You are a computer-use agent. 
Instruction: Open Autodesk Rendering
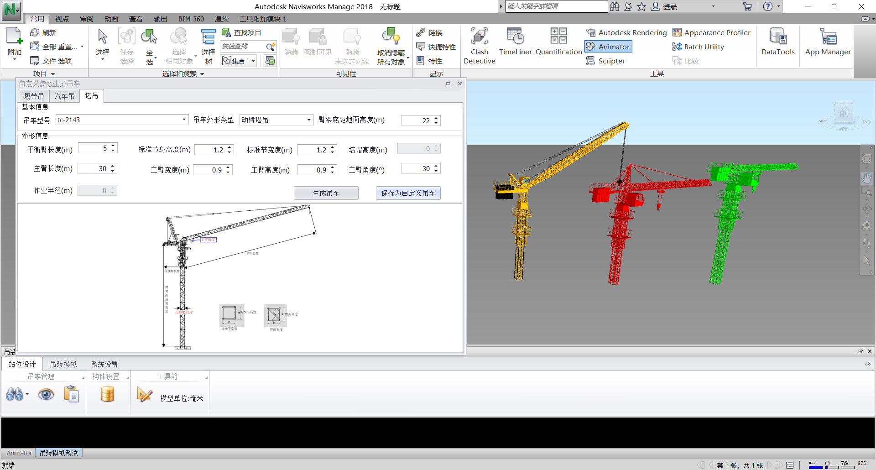[x=626, y=32]
